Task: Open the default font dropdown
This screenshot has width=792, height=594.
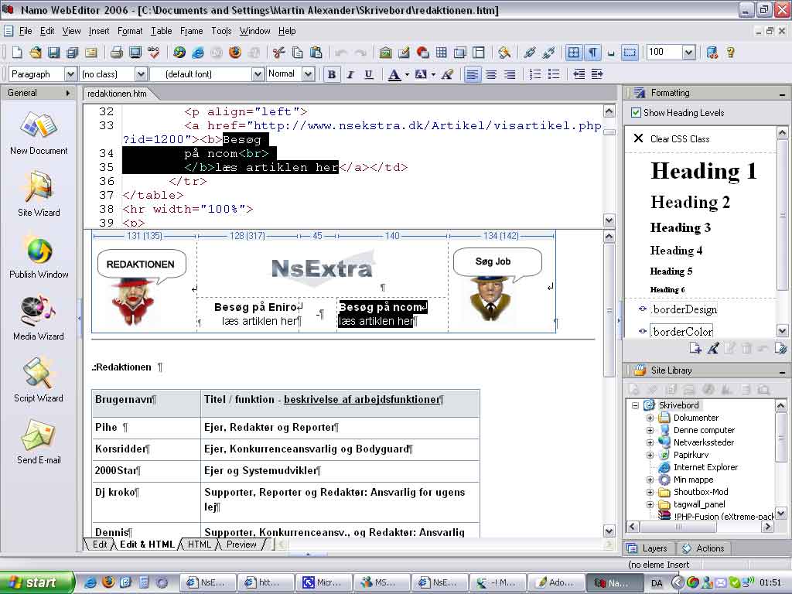Action: point(258,74)
